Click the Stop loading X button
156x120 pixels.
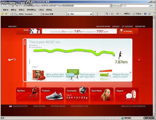click(118, 6)
